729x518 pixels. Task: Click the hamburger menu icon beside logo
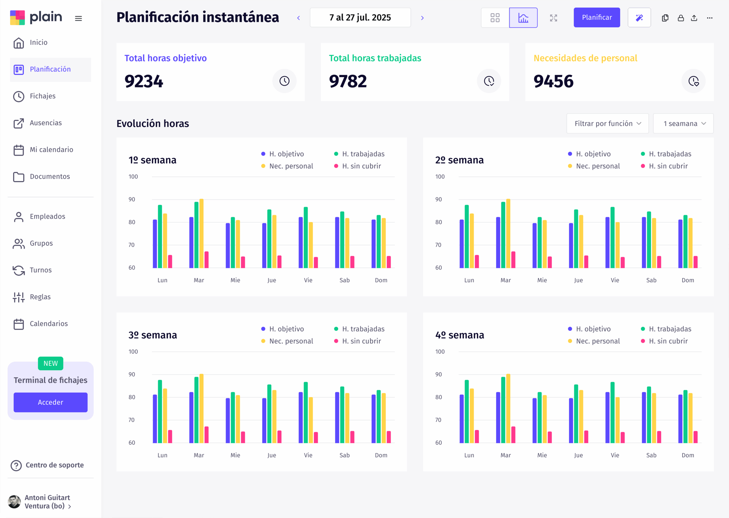[78, 18]
